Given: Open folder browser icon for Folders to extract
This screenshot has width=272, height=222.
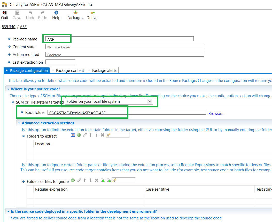Looking at the screenshot, I should coord(73,135).
